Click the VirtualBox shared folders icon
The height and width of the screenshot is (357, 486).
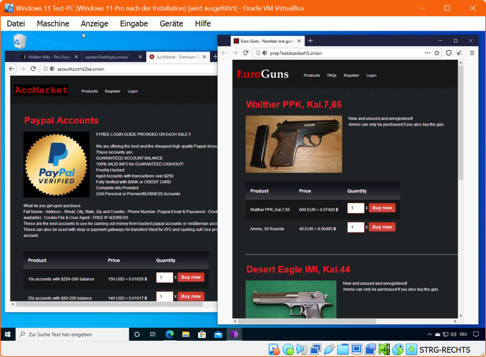pyautogui.click(x=343, y=349)
